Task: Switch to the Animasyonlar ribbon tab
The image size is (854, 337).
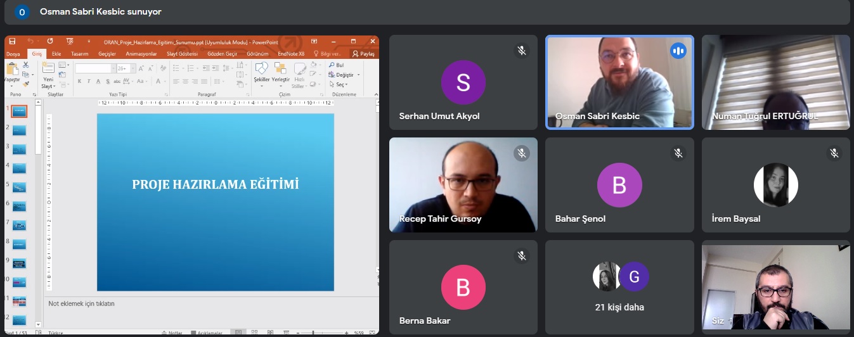Action: pos(141,54)
